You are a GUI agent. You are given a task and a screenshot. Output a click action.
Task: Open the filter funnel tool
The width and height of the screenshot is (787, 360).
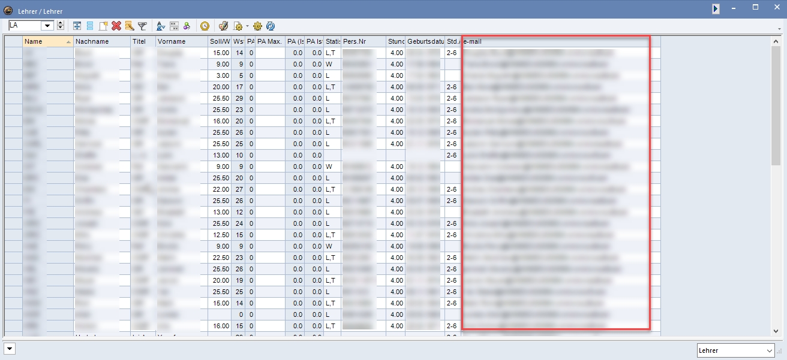pos(142,26)
